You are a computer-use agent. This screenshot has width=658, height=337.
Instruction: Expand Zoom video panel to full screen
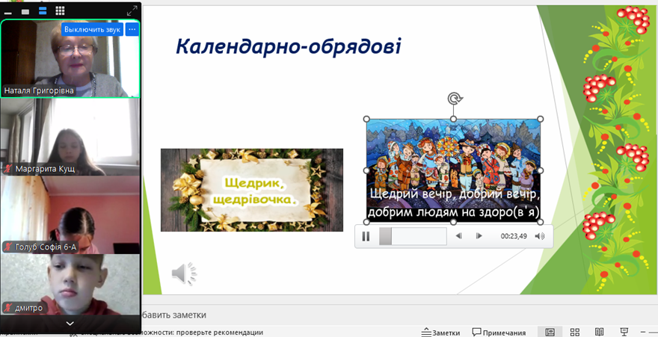pos(132,10)
